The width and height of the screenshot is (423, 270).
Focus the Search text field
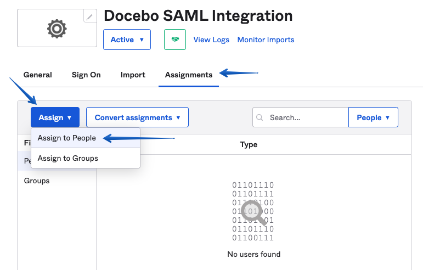pos(306,117)
